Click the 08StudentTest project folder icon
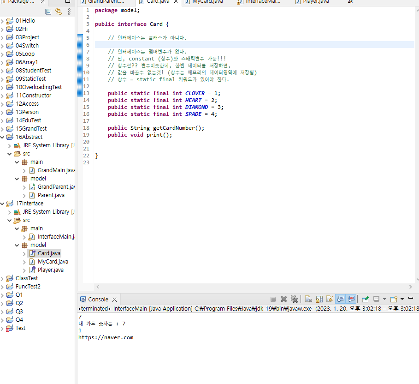The height and width of the screenshot is (384, 419). (10, 70)
